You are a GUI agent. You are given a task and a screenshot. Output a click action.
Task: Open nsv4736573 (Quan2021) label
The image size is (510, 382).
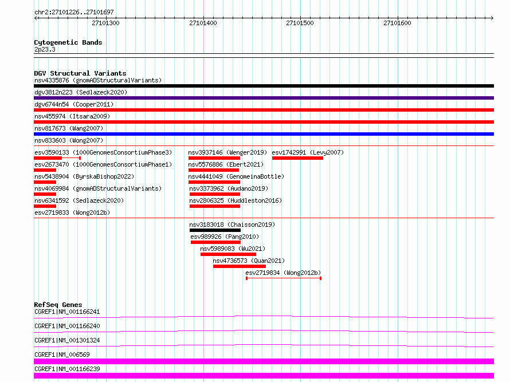[x=249, y=261]
